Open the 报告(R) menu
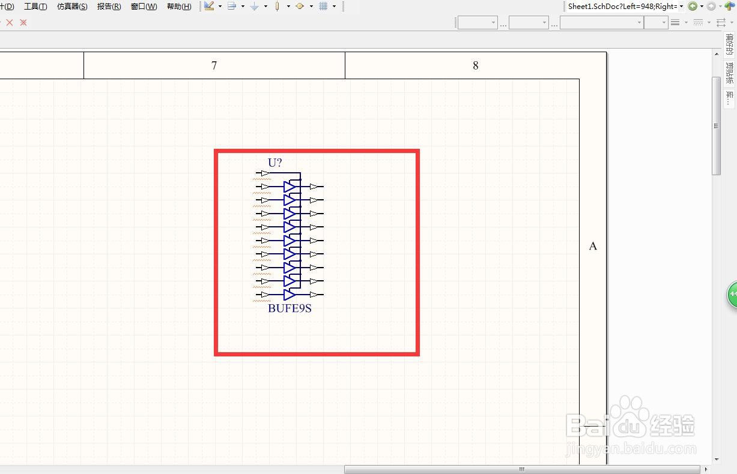 (109, 7)
